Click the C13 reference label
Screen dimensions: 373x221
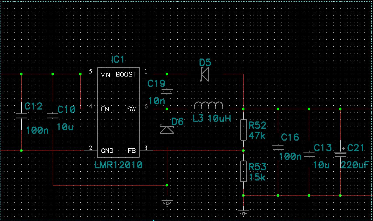[x=323, y=148]
